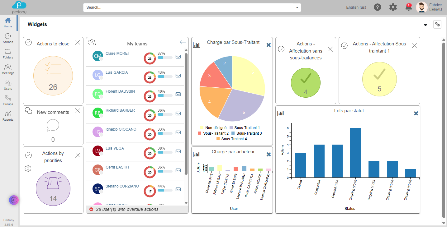
Task: Open the English (us) language selector
Action: 356,7
